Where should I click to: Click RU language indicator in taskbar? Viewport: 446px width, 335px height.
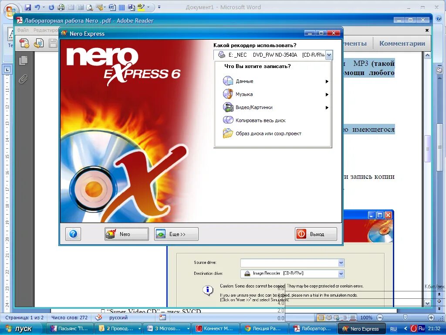click(393, 329)
